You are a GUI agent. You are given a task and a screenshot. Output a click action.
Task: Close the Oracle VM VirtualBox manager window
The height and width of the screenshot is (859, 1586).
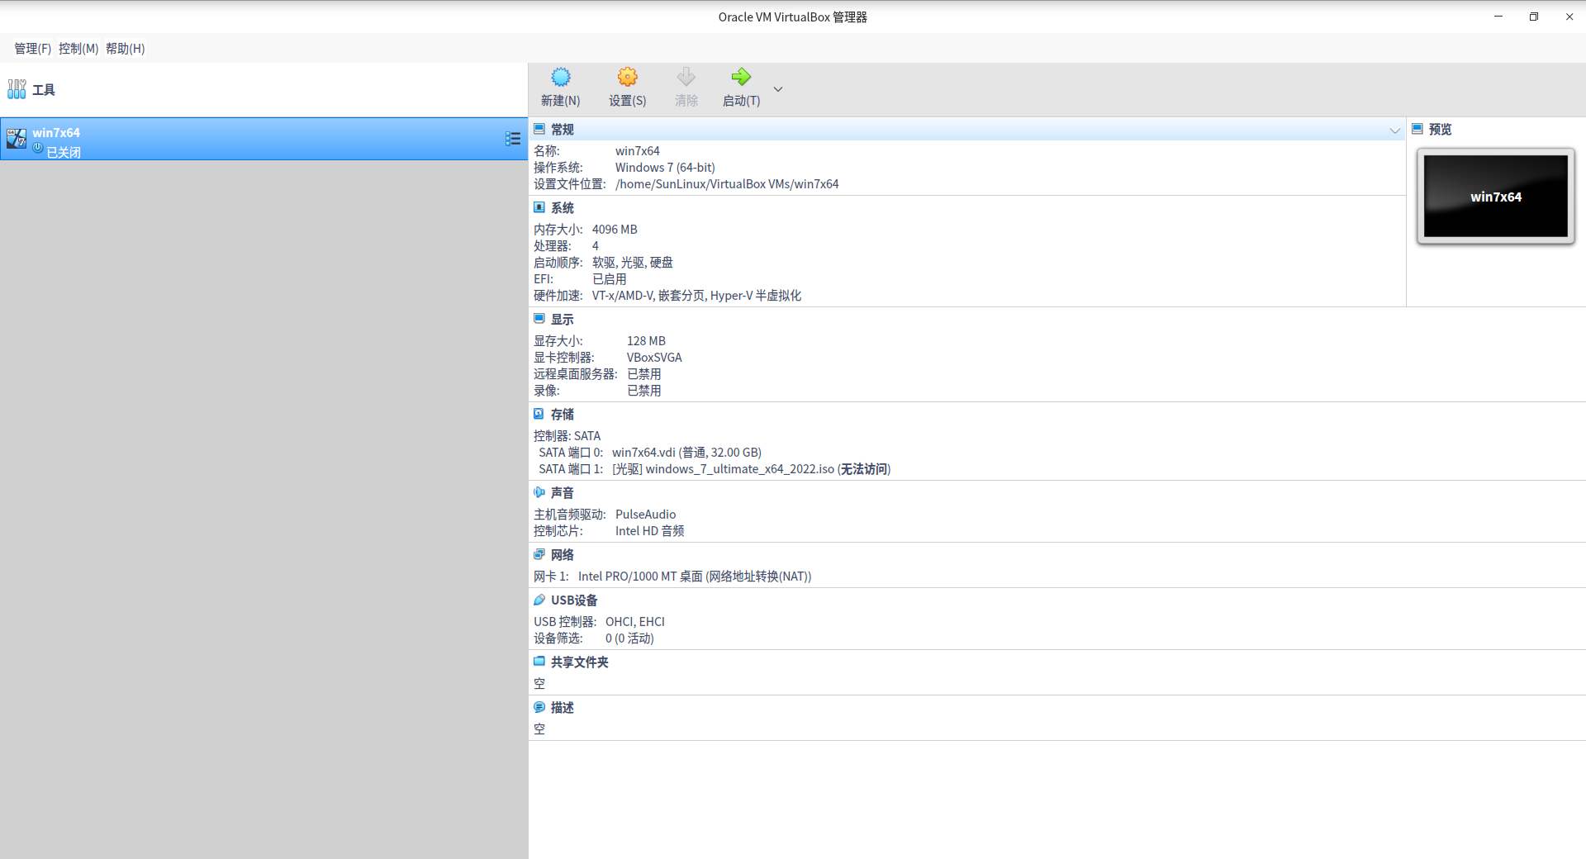point(1569,17)
